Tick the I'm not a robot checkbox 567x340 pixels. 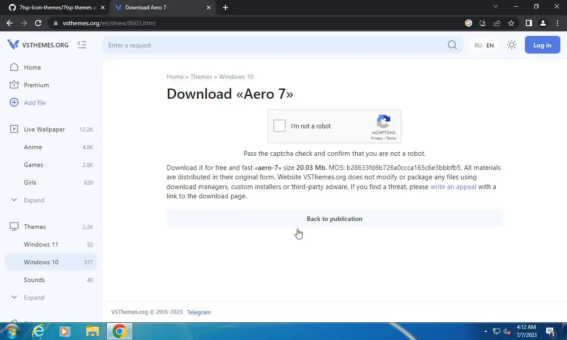point(280,126)
